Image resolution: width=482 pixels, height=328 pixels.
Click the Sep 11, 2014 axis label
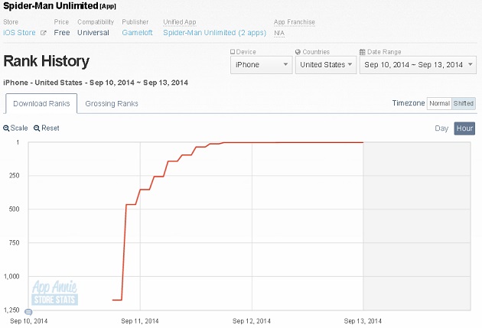coord(140,321)
